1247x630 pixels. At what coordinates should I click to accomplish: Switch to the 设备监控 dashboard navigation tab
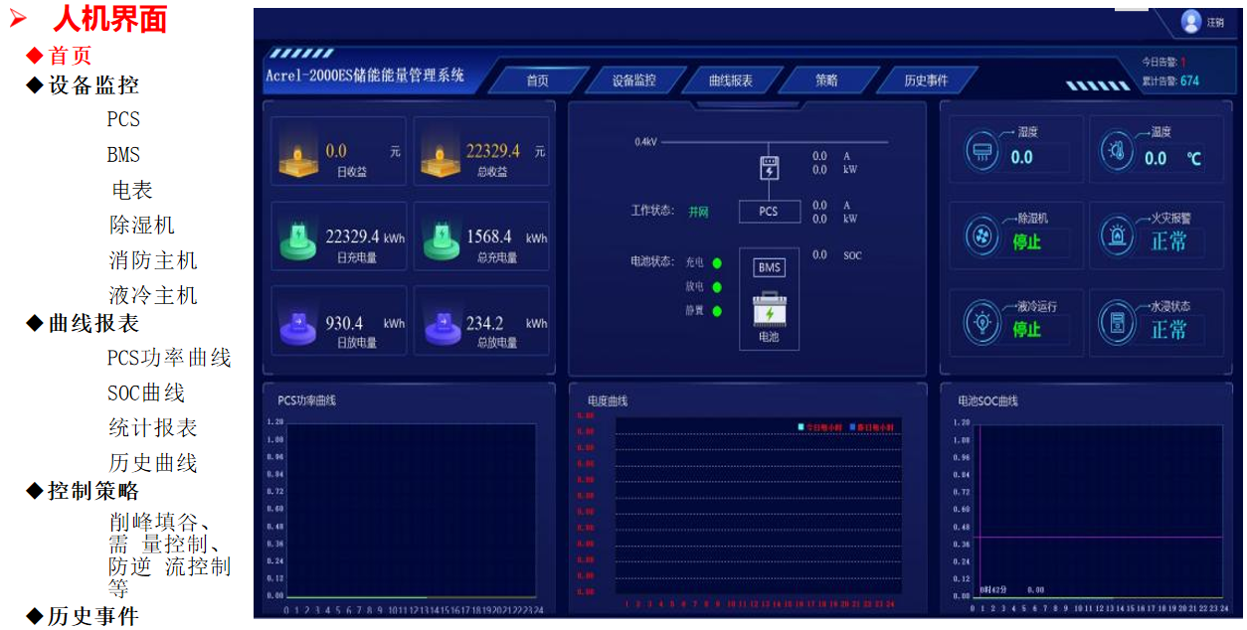634,80
